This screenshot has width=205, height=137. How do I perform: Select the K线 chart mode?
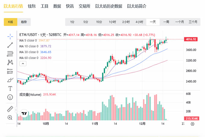(10, 22)
